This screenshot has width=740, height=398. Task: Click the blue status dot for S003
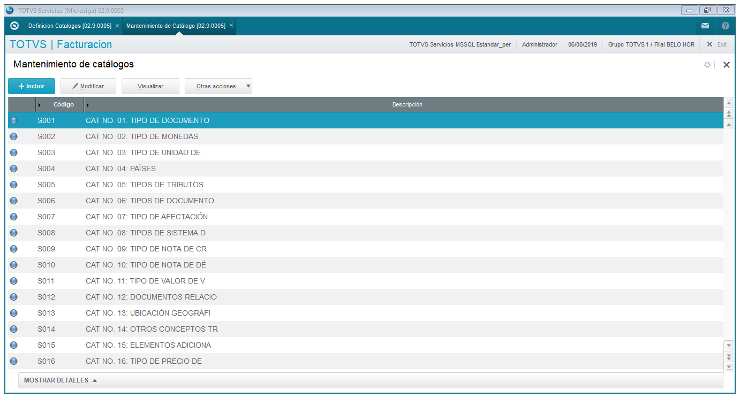[x=14, y=152]
